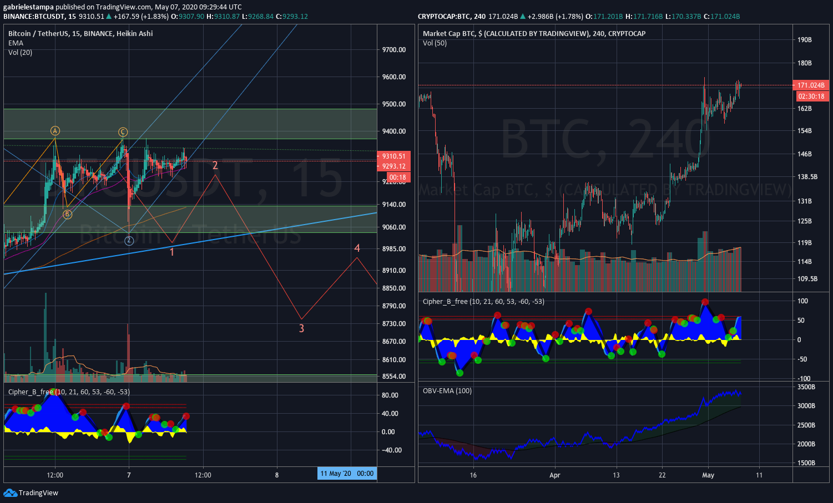
Task: Click the 138.5B axis label
Action: click(x=807, y=176)
